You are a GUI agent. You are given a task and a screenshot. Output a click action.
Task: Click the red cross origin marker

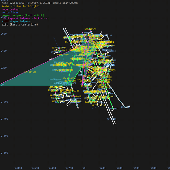point(85,85)
